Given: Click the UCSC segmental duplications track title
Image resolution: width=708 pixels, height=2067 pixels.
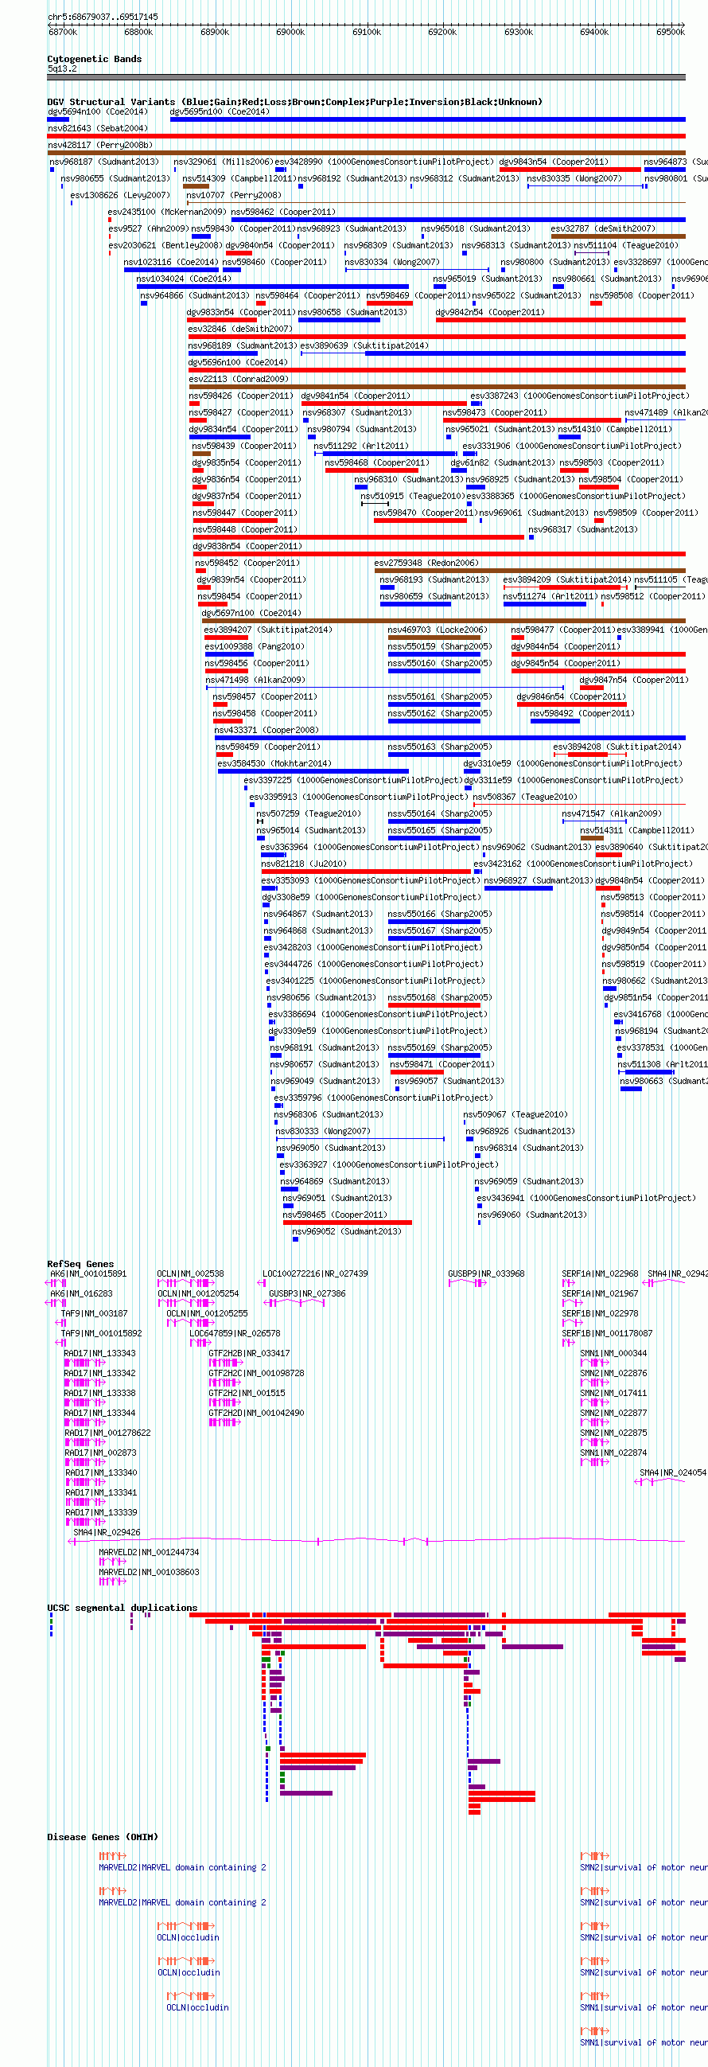Looking at the screenshot, I should point(122,1608).
